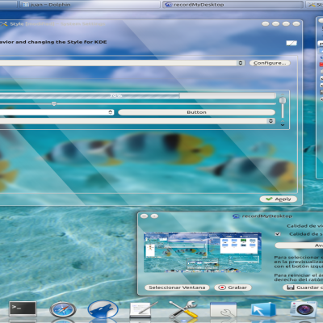
Task: Open the camera icon in the dock
Action: (x=304, y=309)
